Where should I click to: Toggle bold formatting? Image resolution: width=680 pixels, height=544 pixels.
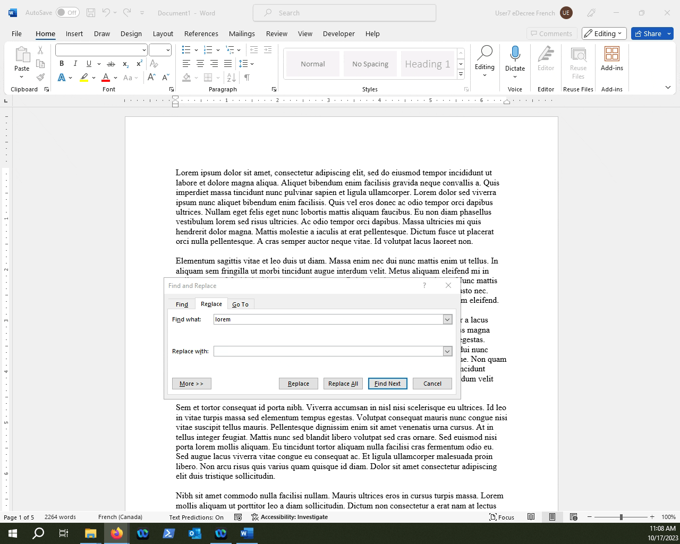pos(62,63)
